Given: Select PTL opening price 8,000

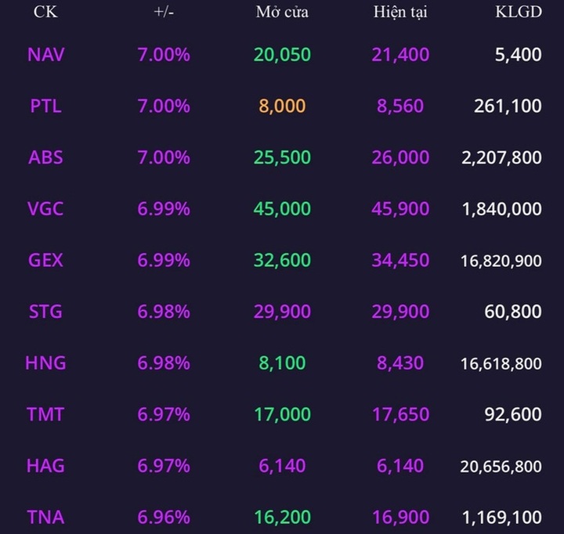Looking at the screenshot, I should [x=282, y=106].
